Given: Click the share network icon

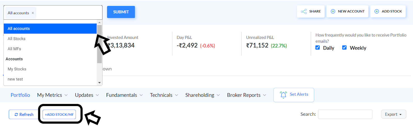Looking at the screenshot, I should click(x=304, y=11).
